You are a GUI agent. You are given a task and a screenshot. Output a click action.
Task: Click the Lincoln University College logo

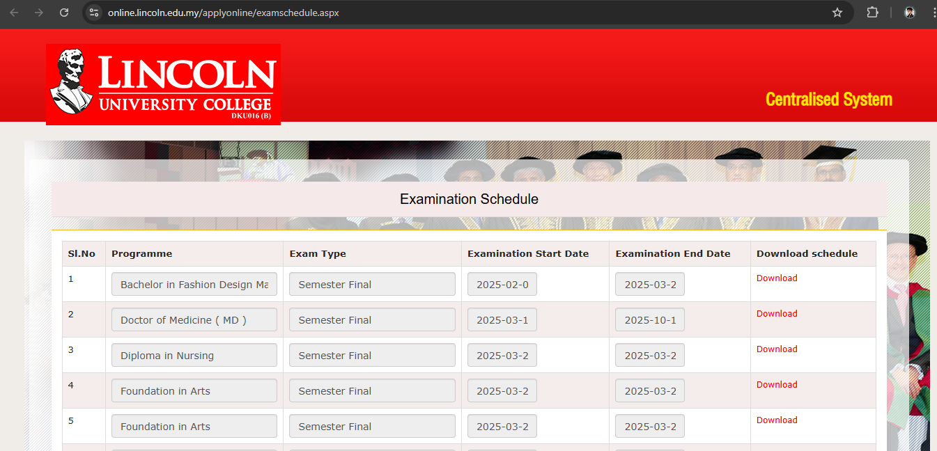163,84
